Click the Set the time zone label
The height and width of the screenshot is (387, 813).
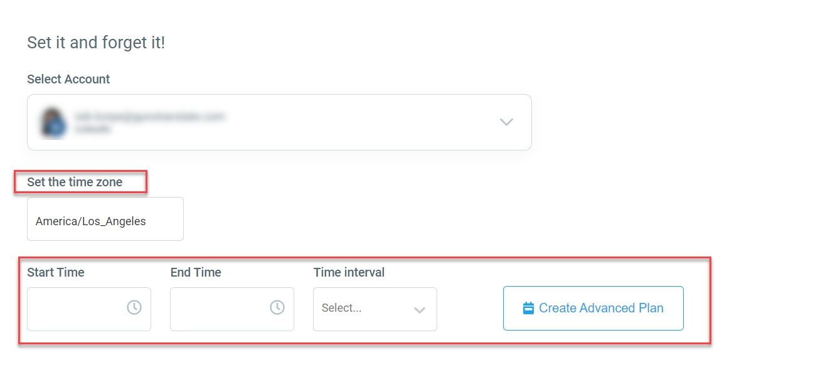74,182
